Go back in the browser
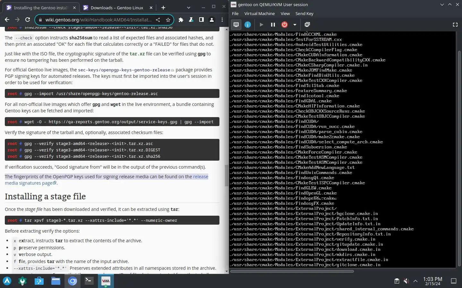 click(x=7, y=20)
